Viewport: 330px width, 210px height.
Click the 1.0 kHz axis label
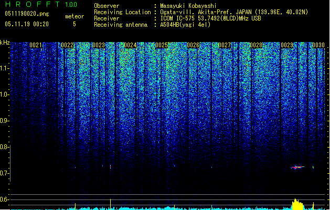point(5,94)
